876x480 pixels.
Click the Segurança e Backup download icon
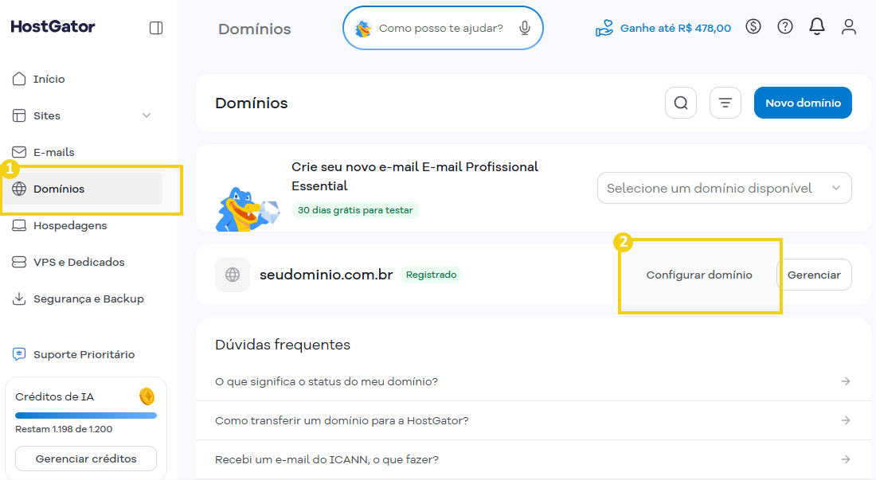tap(19, 299)
